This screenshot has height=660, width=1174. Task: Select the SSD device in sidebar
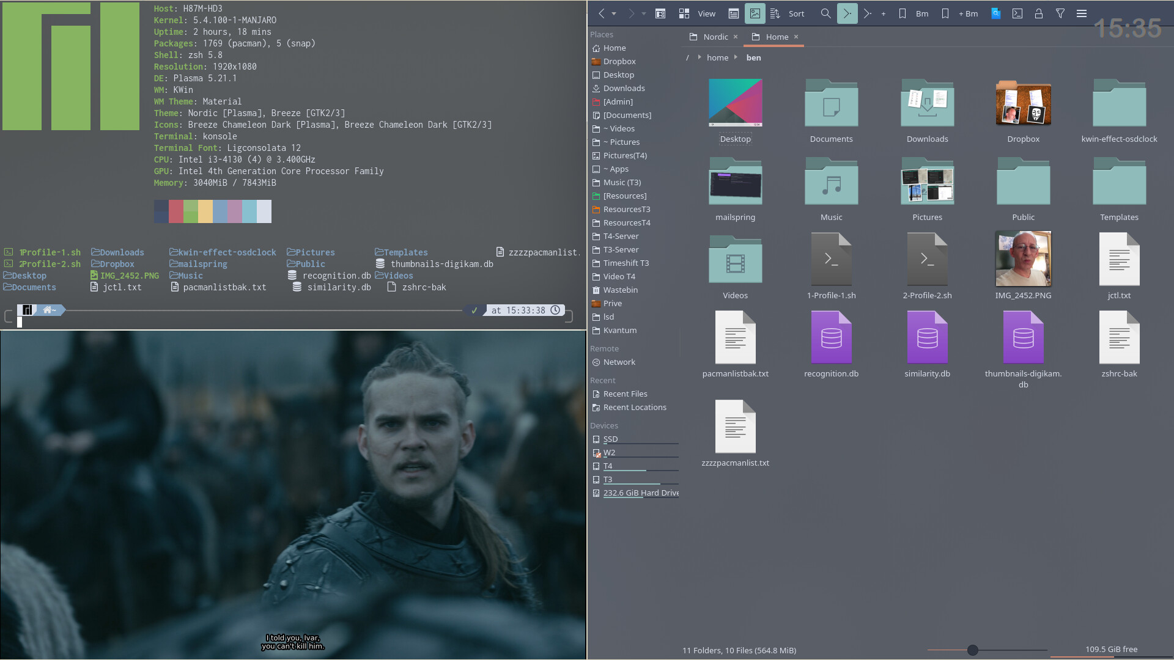pyautogui.click(x=635, y=439)
